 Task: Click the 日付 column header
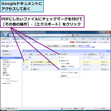tap(103, 57)
